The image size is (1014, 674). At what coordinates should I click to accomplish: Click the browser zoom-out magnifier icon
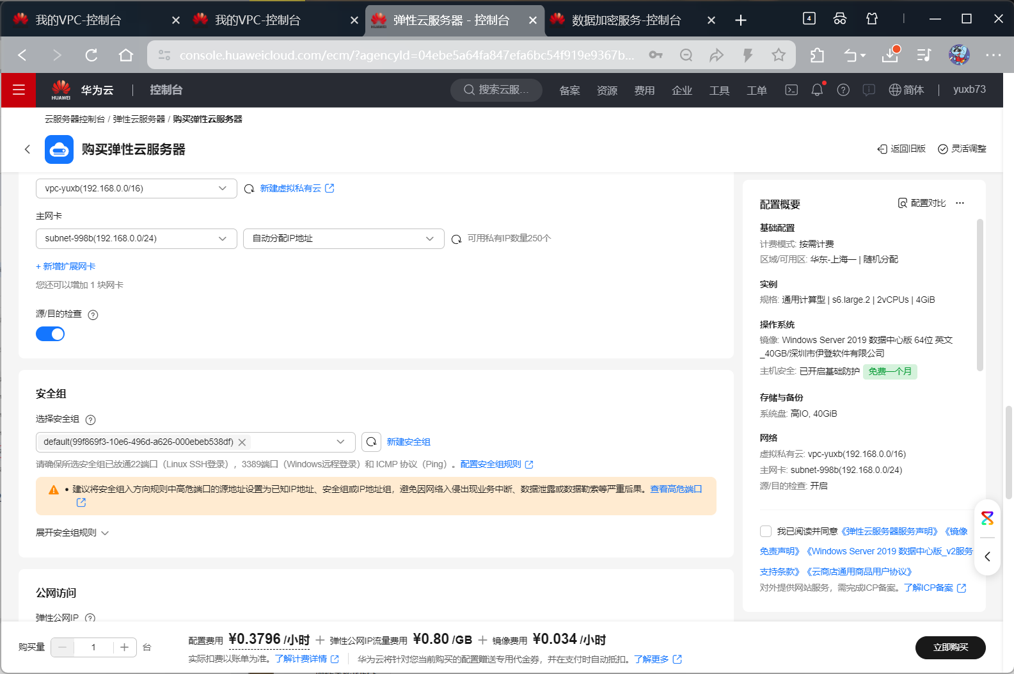click(686, 55)
